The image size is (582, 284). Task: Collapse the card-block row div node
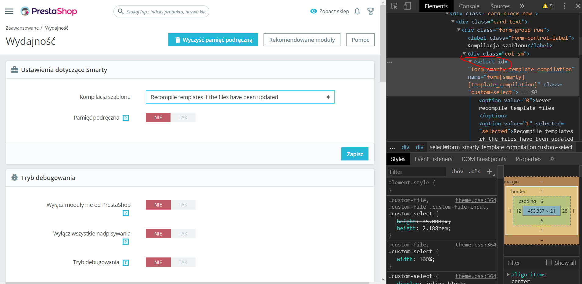tap(447, 14)
